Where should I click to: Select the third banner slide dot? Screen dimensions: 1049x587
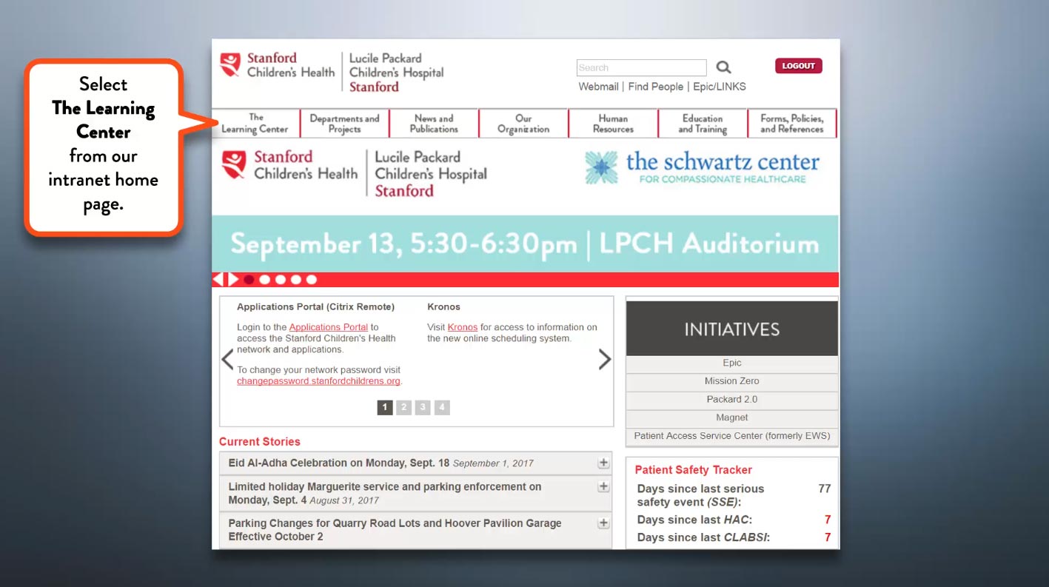point(280,280)
